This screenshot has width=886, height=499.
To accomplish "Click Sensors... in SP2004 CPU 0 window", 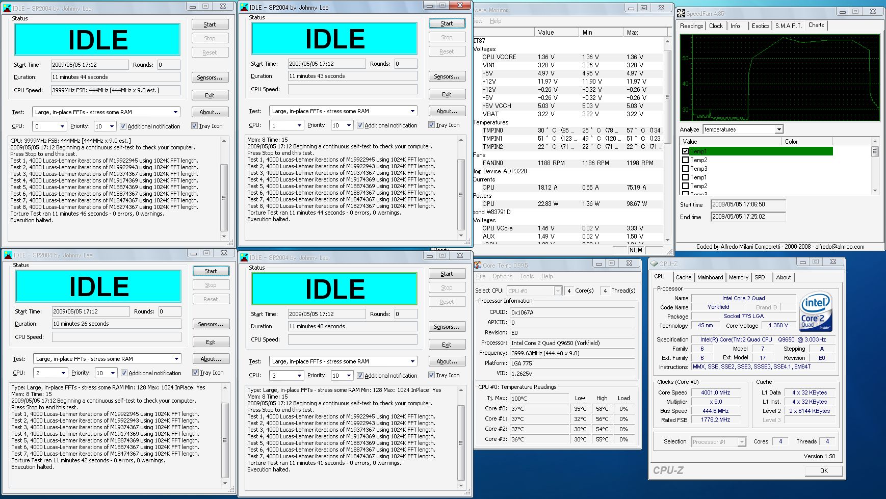I will (210, 77).
